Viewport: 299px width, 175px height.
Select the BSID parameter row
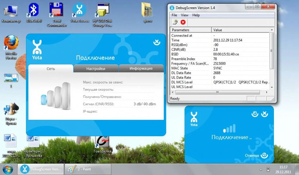220,54
